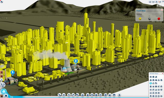Select highlighted Power data map in All Data Maps
Viewport: 164px width, 98px height.
tap(151, 83)
